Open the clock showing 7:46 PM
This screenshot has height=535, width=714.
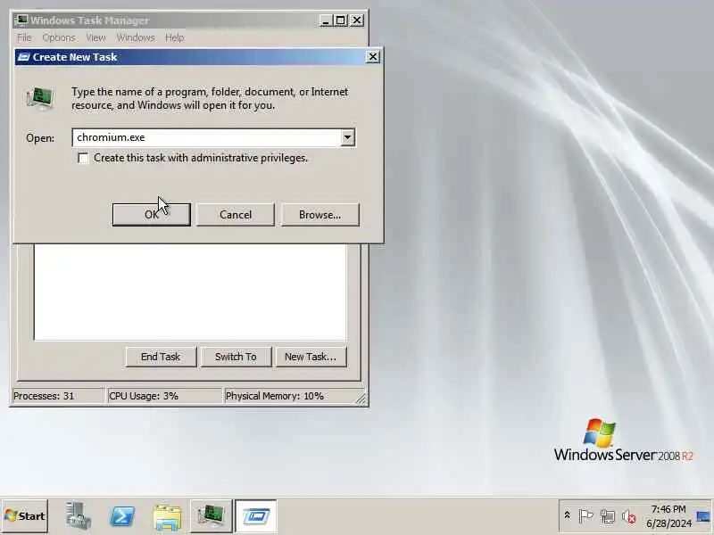point(668,516)
